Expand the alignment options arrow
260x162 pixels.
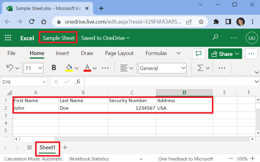coord(131,68)
